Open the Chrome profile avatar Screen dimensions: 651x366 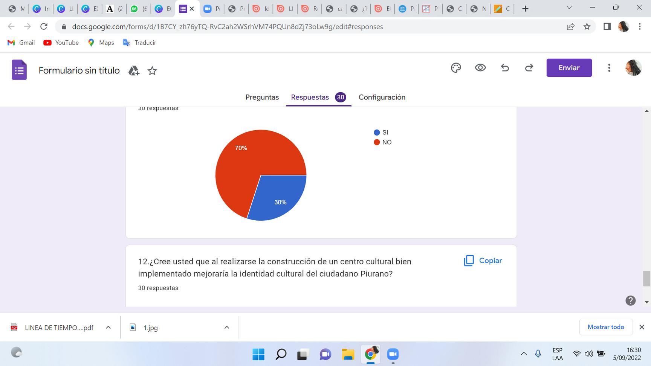[623, 26]
